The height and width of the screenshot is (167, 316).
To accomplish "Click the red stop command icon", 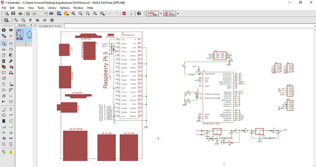I will tap(124, 14).
